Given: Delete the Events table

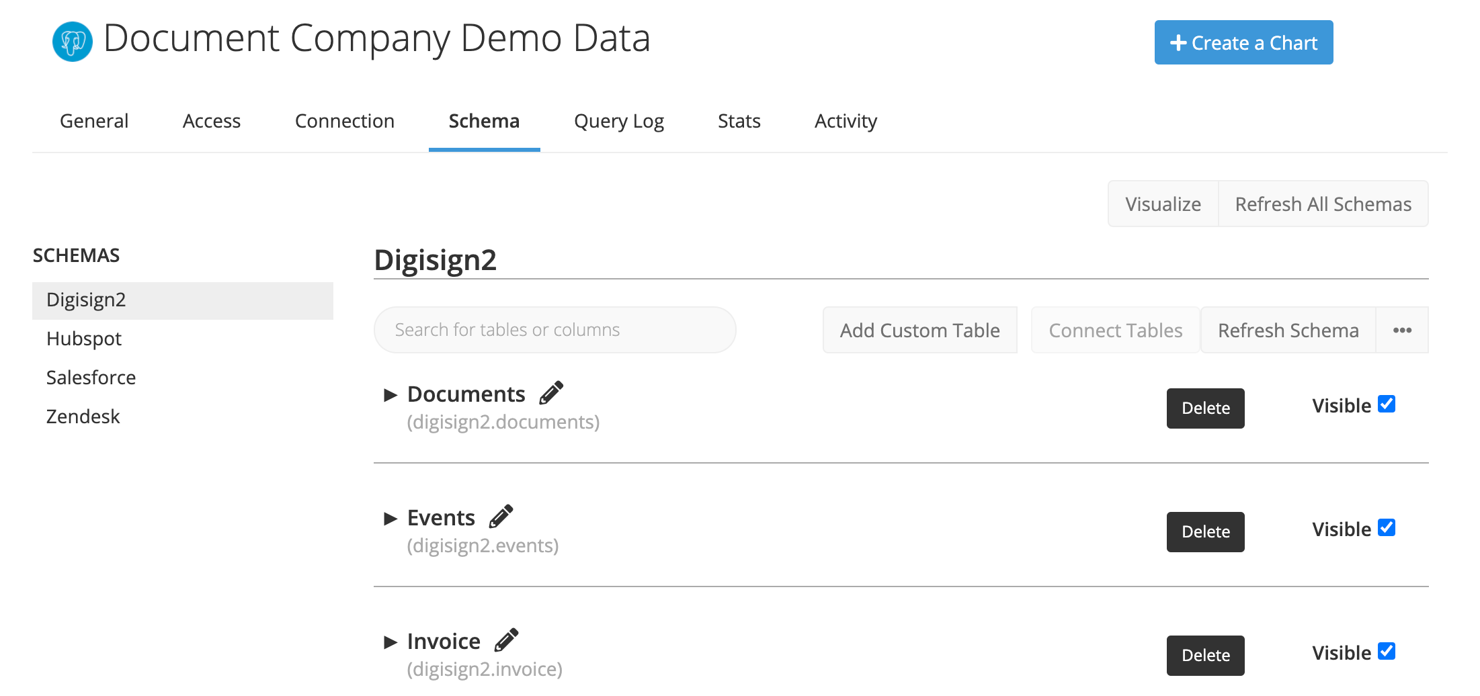Looking at the screenshot, I should click(x=1206, y=531).
